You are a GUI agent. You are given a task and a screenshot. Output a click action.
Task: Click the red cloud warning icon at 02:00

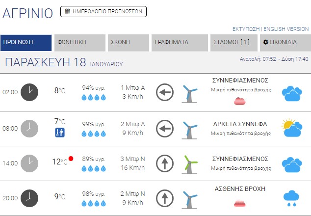(x=240, y=101)
